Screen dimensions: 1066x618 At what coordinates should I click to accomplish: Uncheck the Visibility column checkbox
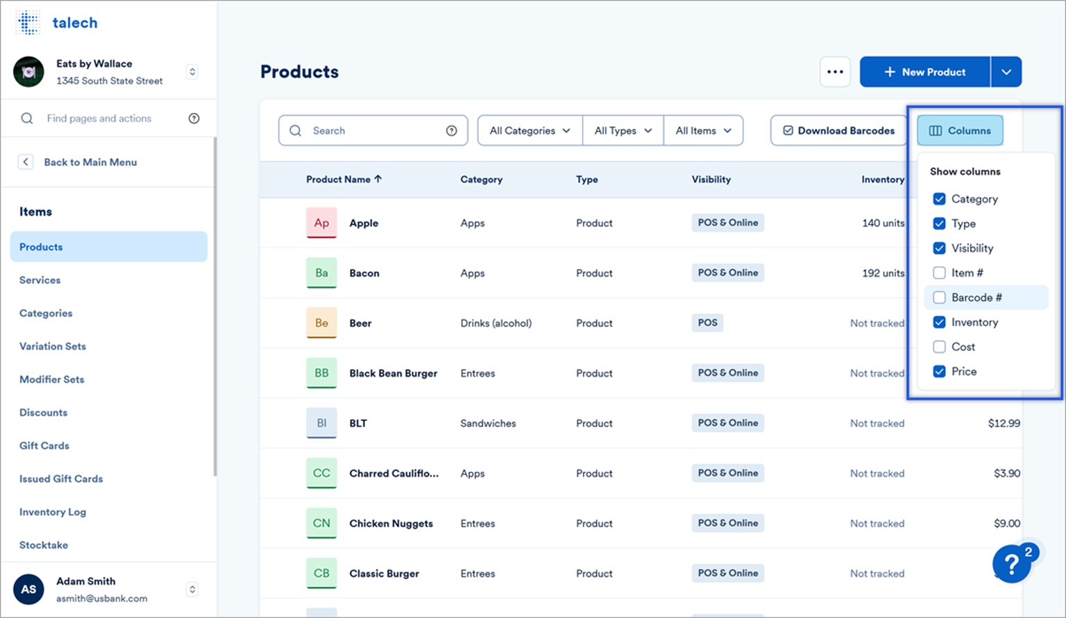click(939, 248)
